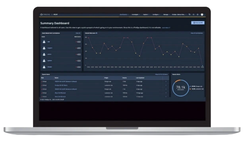Screen dimensions: 244x143
Task: Click the blue fireeye rule legend entry
Action: click(196, 86)
